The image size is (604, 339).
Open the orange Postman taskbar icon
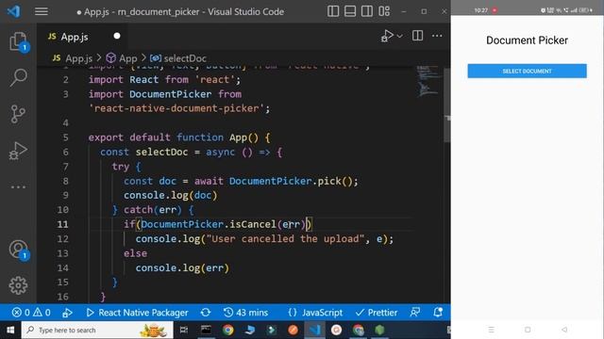[294, 331]
